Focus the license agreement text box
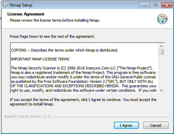174x134 pixels. point(85,68)
